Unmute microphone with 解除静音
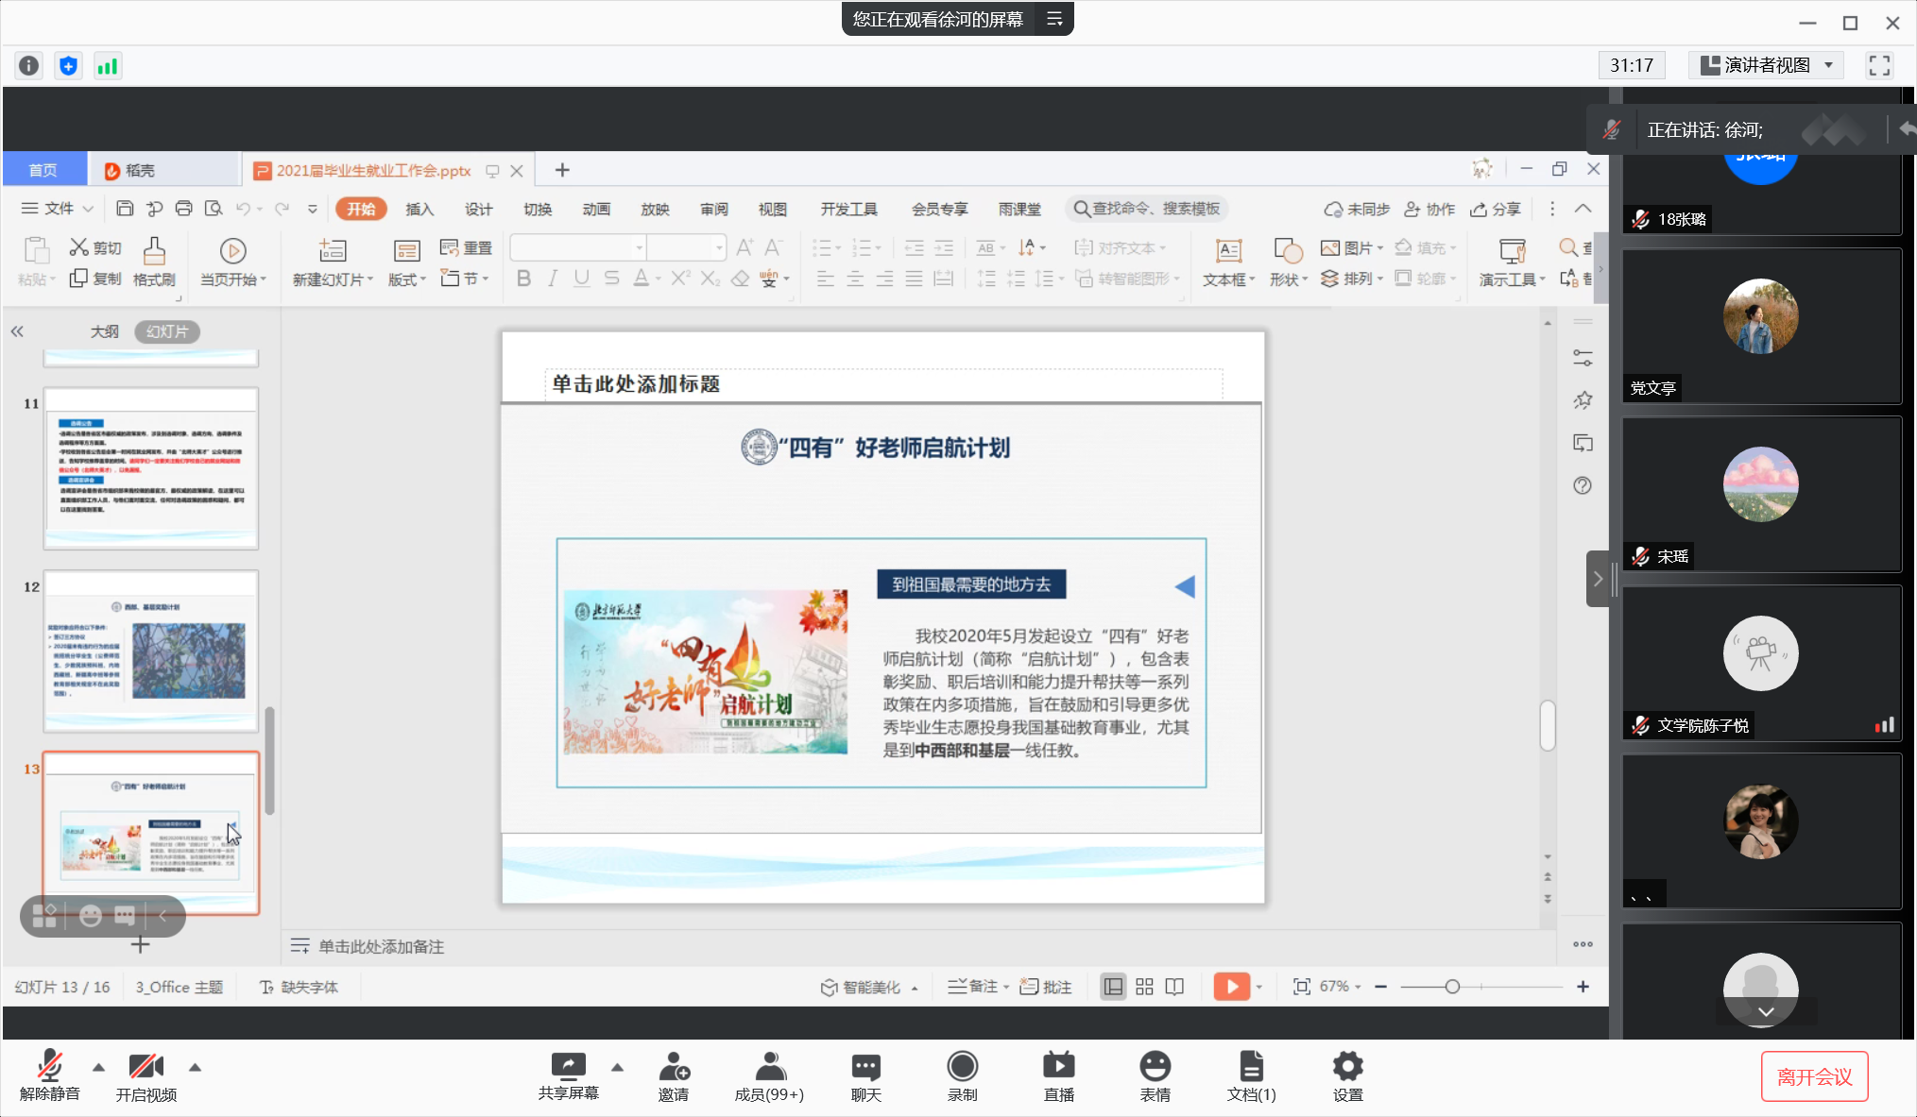Screen dimensions: 1917x1117 point(50,1075)
